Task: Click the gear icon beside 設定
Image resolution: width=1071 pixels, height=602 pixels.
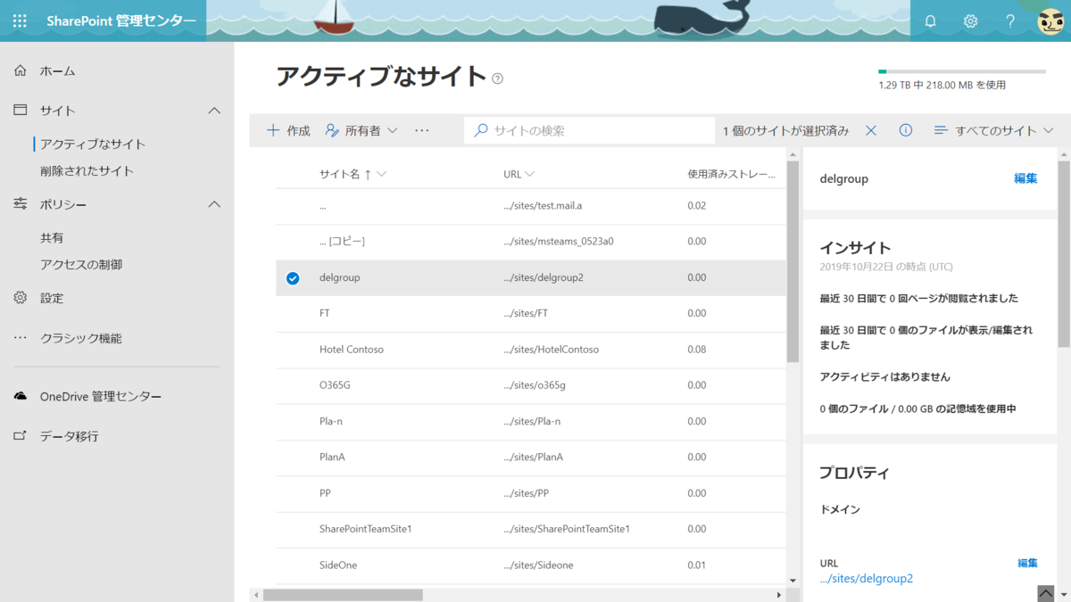Action: (x=21, y=298)
